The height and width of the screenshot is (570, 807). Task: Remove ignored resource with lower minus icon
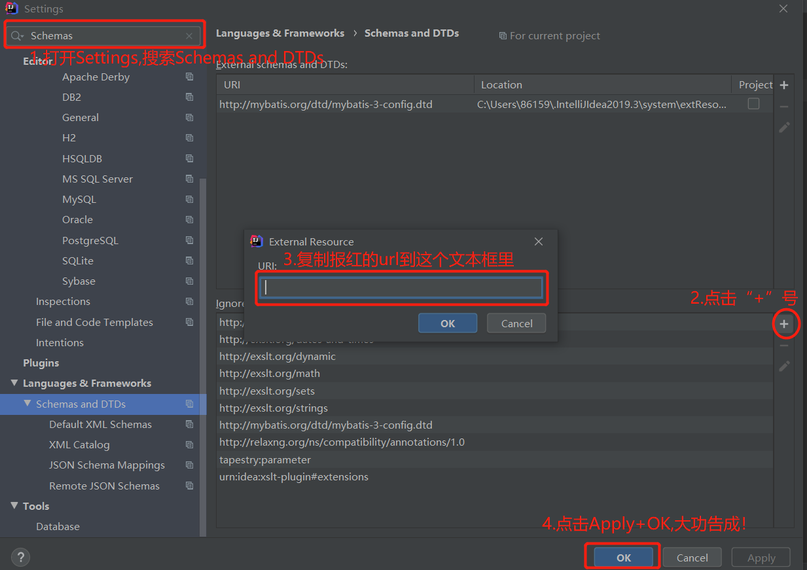[784, 346]
